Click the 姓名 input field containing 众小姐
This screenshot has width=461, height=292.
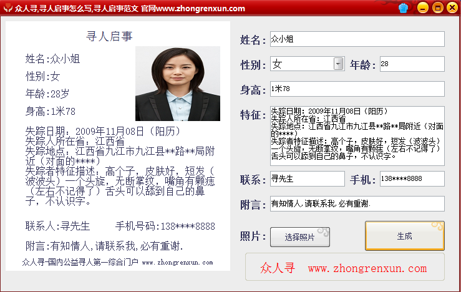(x=357, y=39)
